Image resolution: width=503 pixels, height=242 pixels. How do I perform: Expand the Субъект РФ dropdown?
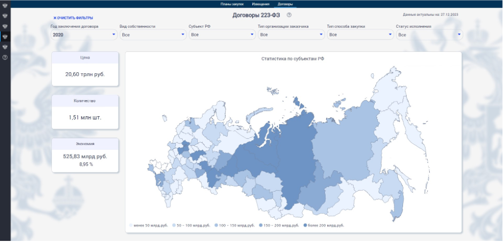[x=222, y=35]
